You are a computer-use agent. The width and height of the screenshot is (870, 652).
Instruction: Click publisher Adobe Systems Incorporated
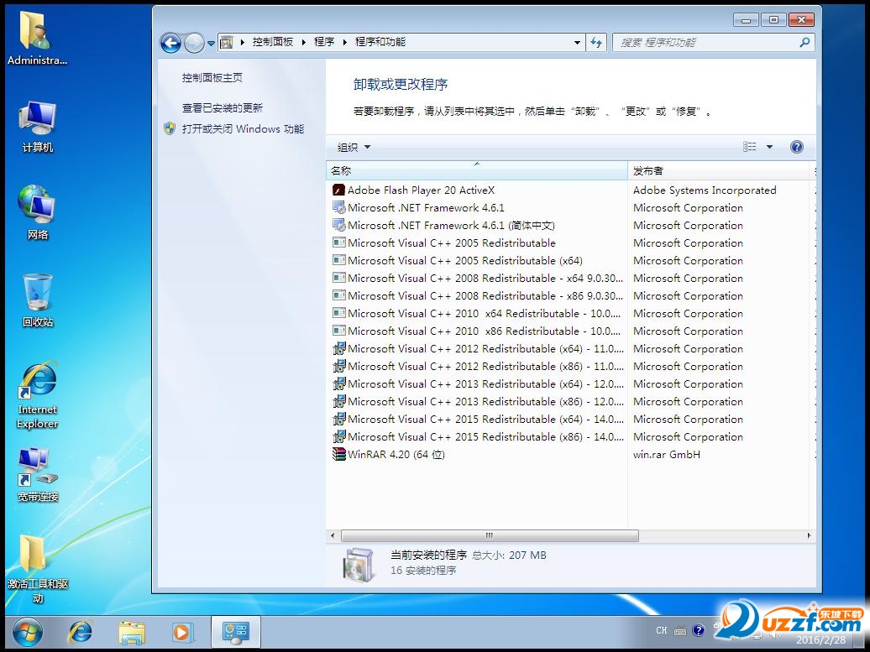705,190
